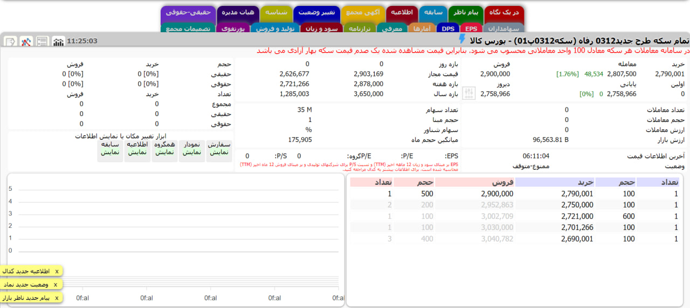
Task: Click the status value ممنوع-متوقف
Action: (x=530, y=166)
